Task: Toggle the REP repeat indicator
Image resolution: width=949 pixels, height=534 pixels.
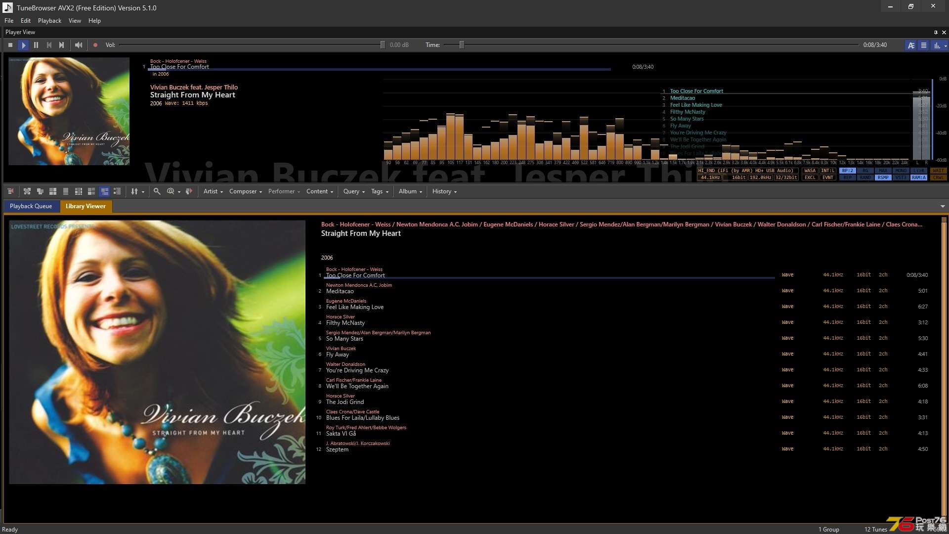Action: tap(848, 178)
